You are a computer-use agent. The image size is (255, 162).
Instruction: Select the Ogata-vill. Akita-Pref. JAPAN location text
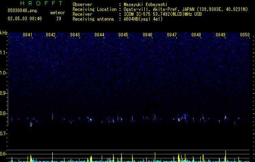186,9
